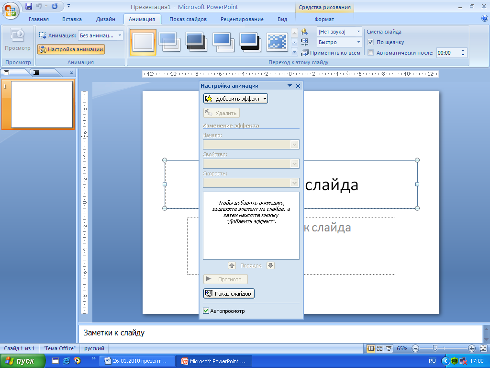The width and height of the screenshot is (490, 368).
Task: Close the Настройка анимации pane
Action: pyautogui.click(x=298, y=86)
